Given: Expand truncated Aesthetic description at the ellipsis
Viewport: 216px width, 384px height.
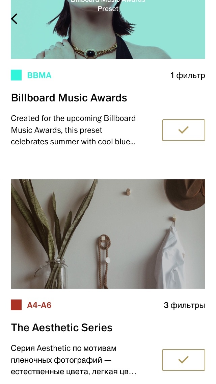Looking at the screenshot, I should 133,372.
